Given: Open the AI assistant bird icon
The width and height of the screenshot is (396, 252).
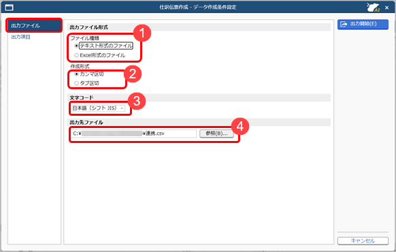Looking at the screenshot, I should 374,7.
